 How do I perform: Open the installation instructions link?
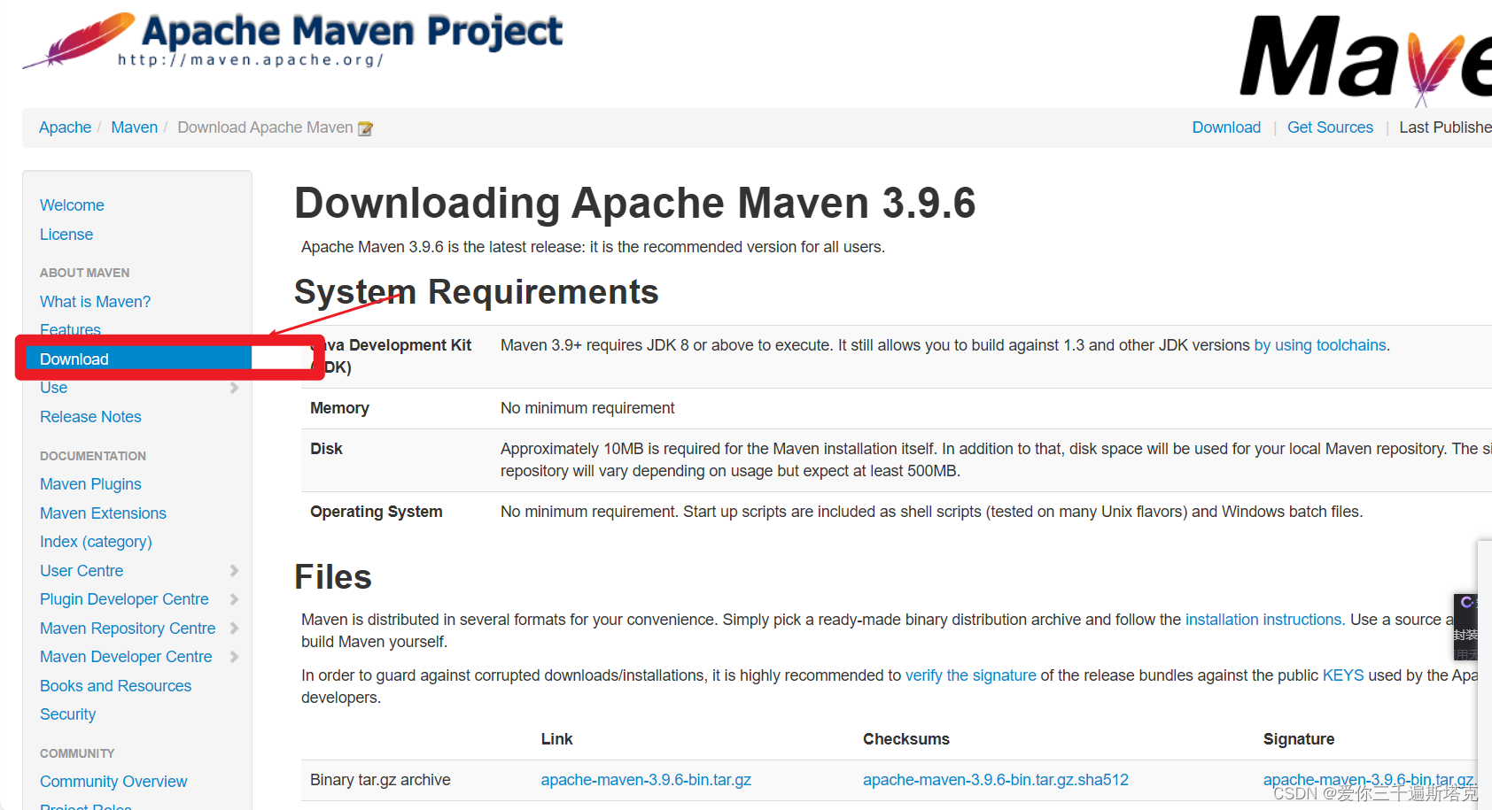click(1263, 619)
